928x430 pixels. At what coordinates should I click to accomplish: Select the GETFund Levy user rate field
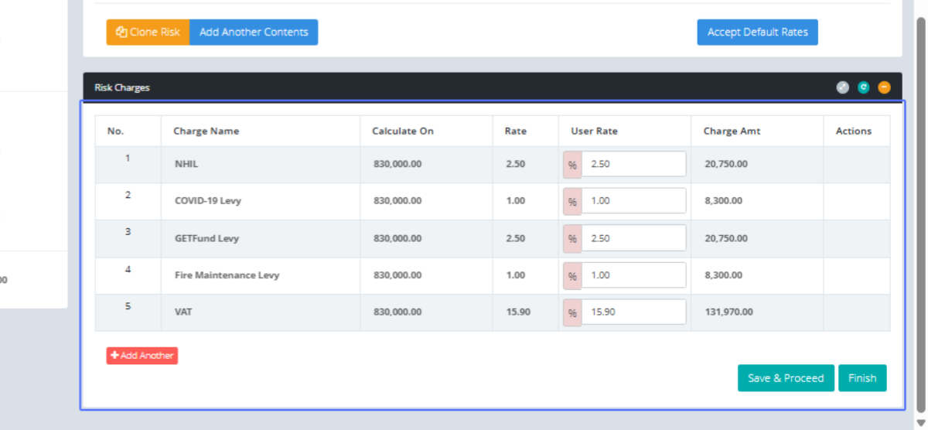pyautogui.click(x=633, y=238)
